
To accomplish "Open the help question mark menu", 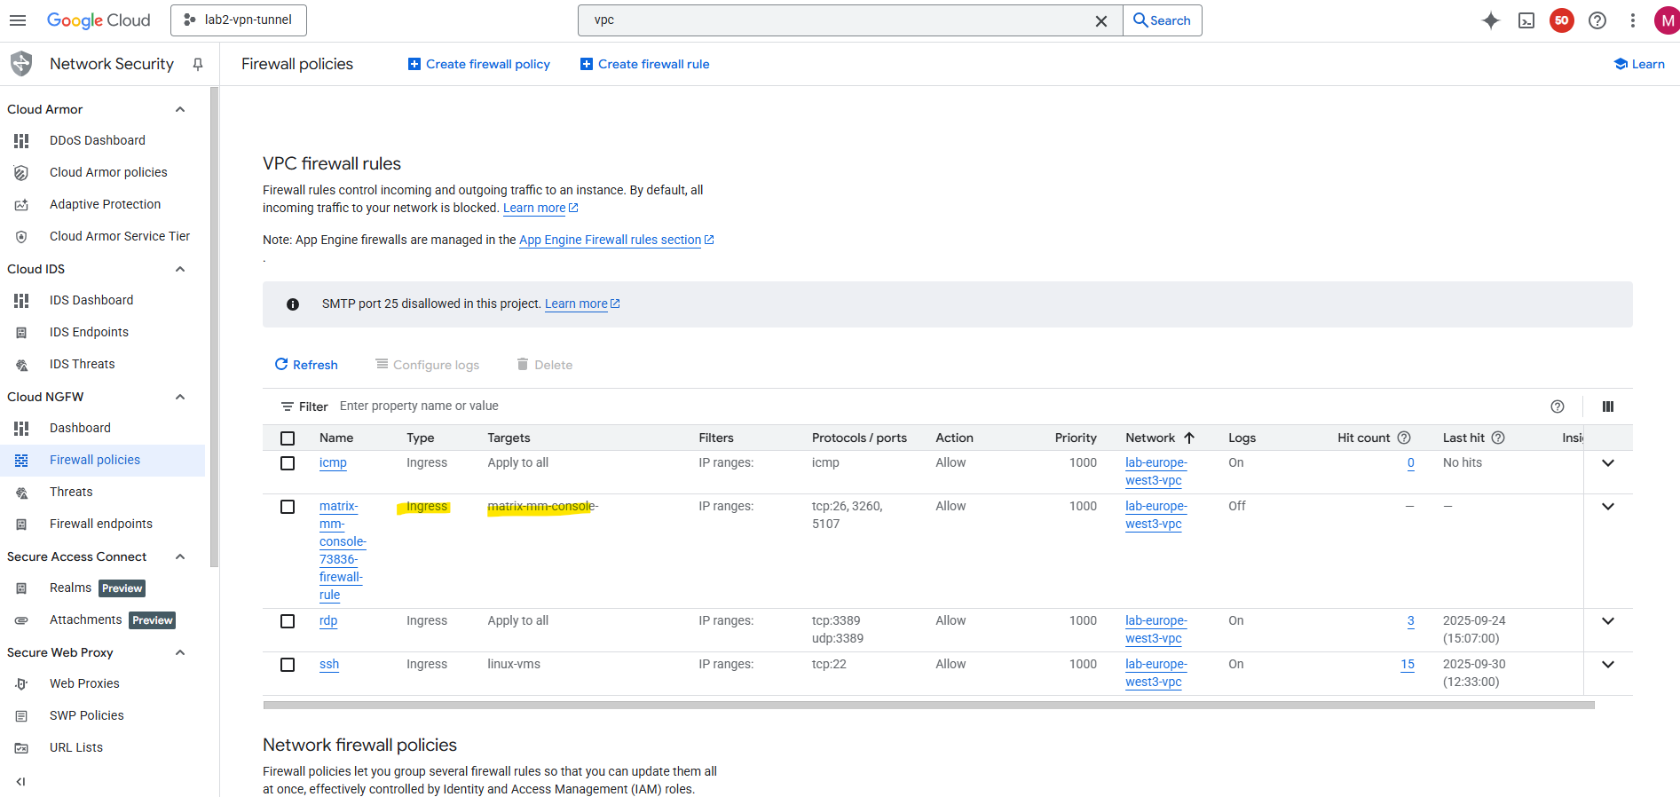I will 1597,20.
